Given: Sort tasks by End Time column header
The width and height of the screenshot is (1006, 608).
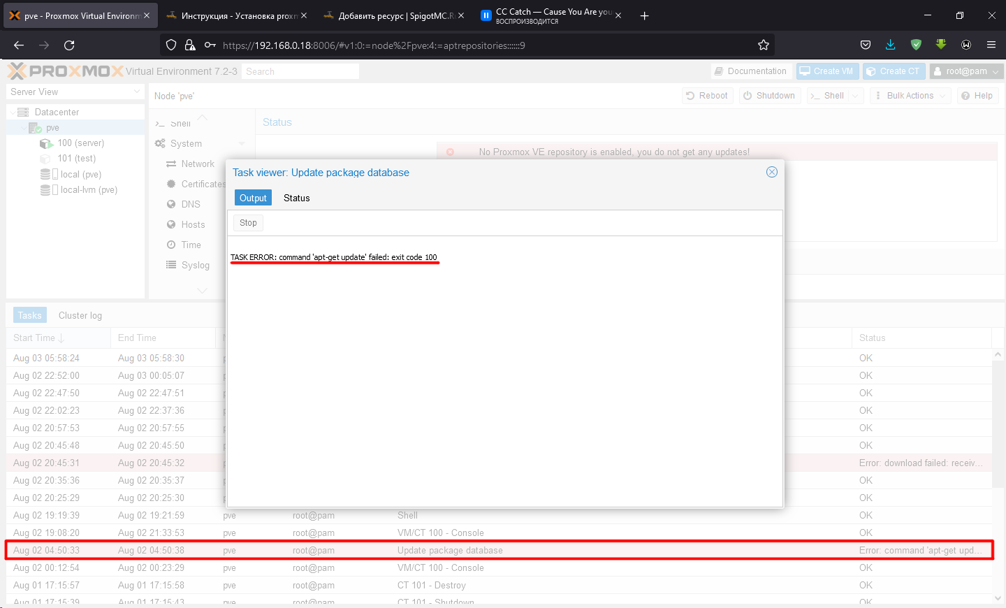Looking at the screenshot, I should click(163, 338).
